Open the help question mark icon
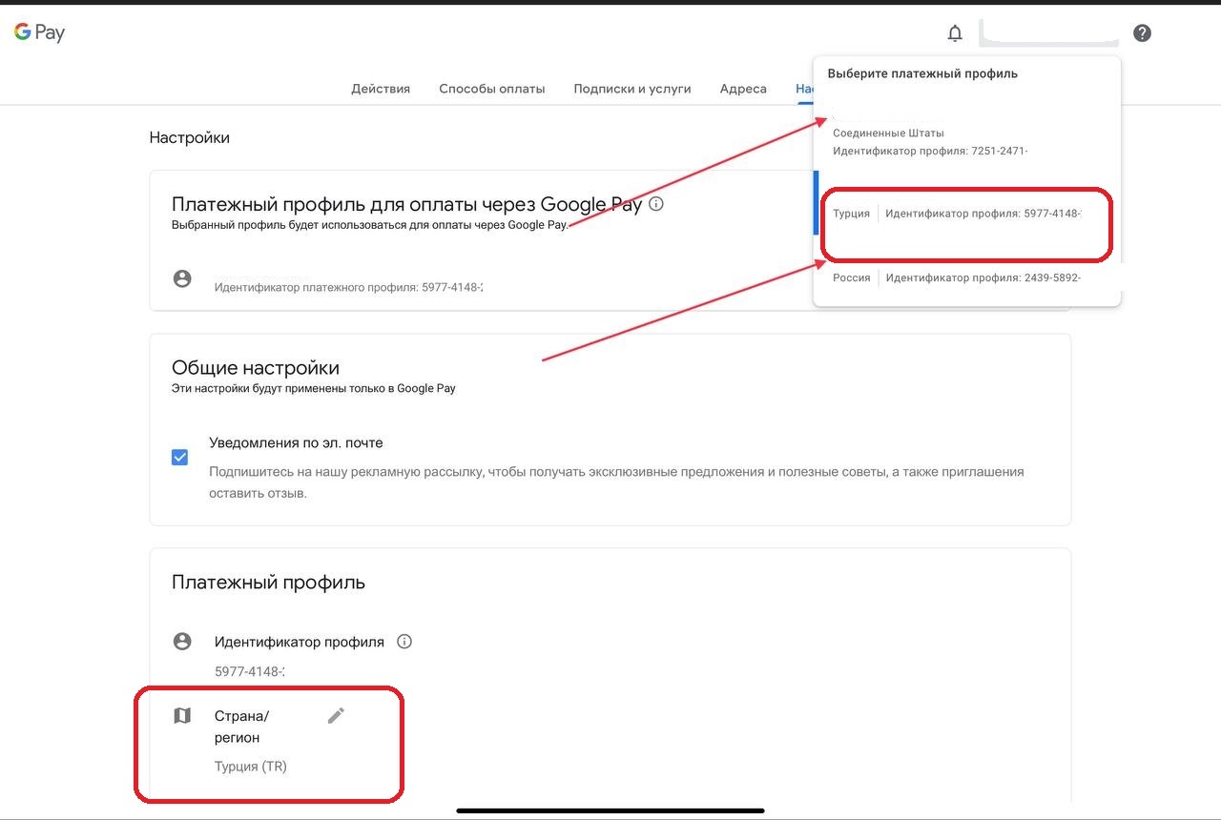This screenshot has width=1221, height=820. click(1142, 33)
